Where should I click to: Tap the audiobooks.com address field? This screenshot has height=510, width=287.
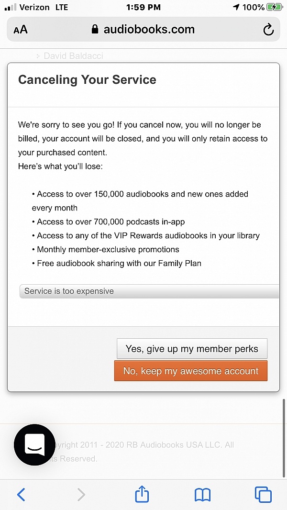(x=149, y=30)
